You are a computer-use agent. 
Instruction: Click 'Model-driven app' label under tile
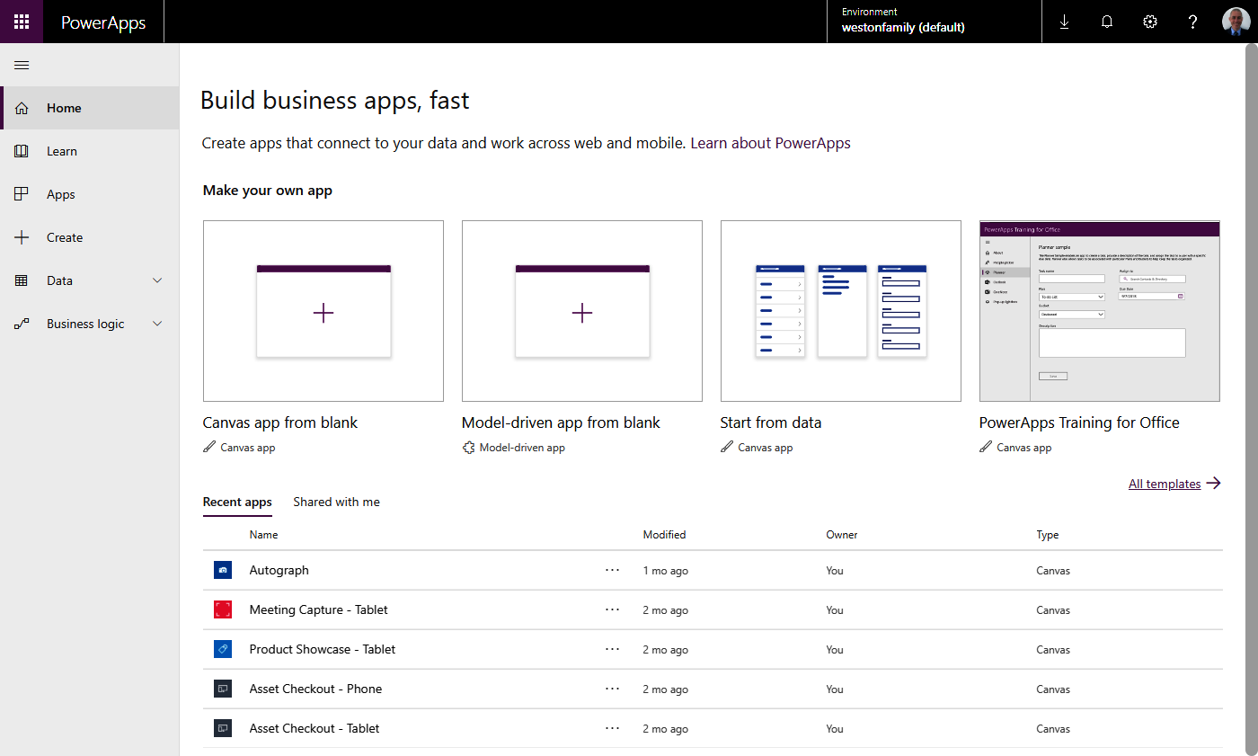click(x=522, y=448)
